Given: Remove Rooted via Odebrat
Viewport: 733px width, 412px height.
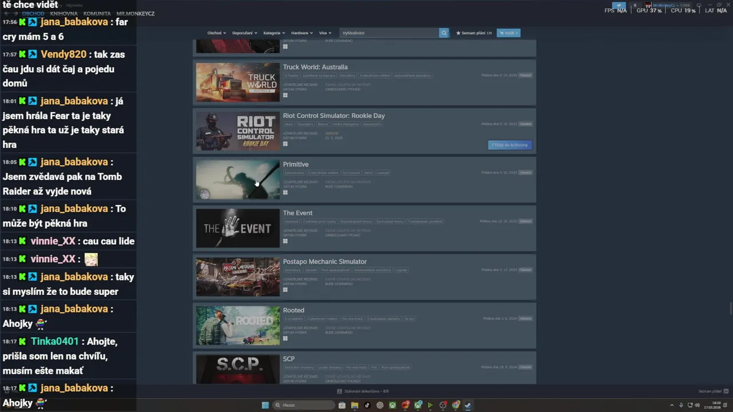Looking at the screenshot, I should click(x=525, y=318).
